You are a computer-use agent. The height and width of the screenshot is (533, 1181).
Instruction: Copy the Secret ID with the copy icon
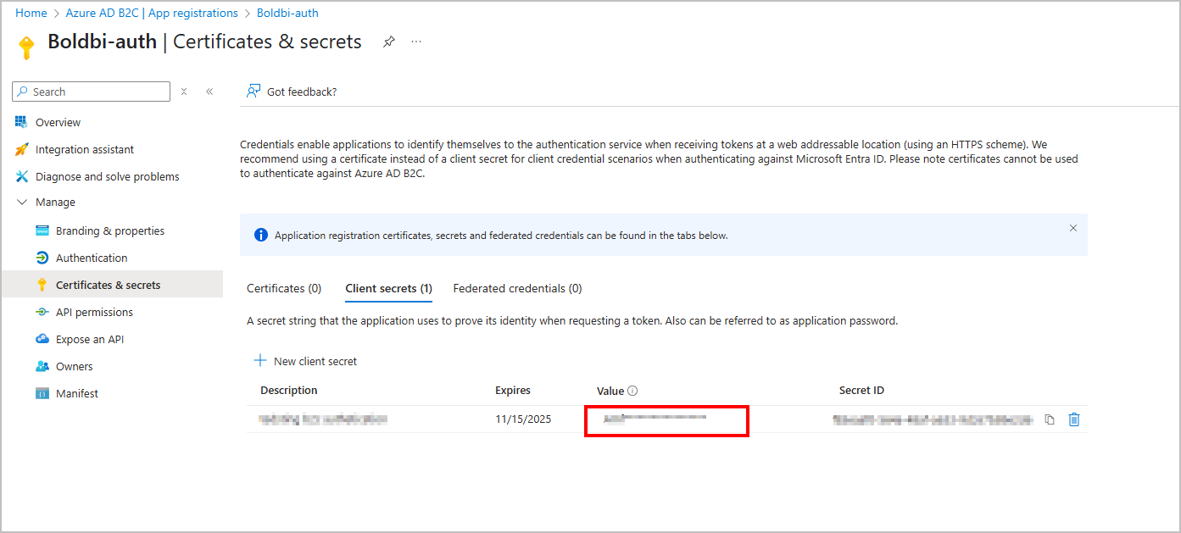pyautogui.click(x=1050, y=419)
